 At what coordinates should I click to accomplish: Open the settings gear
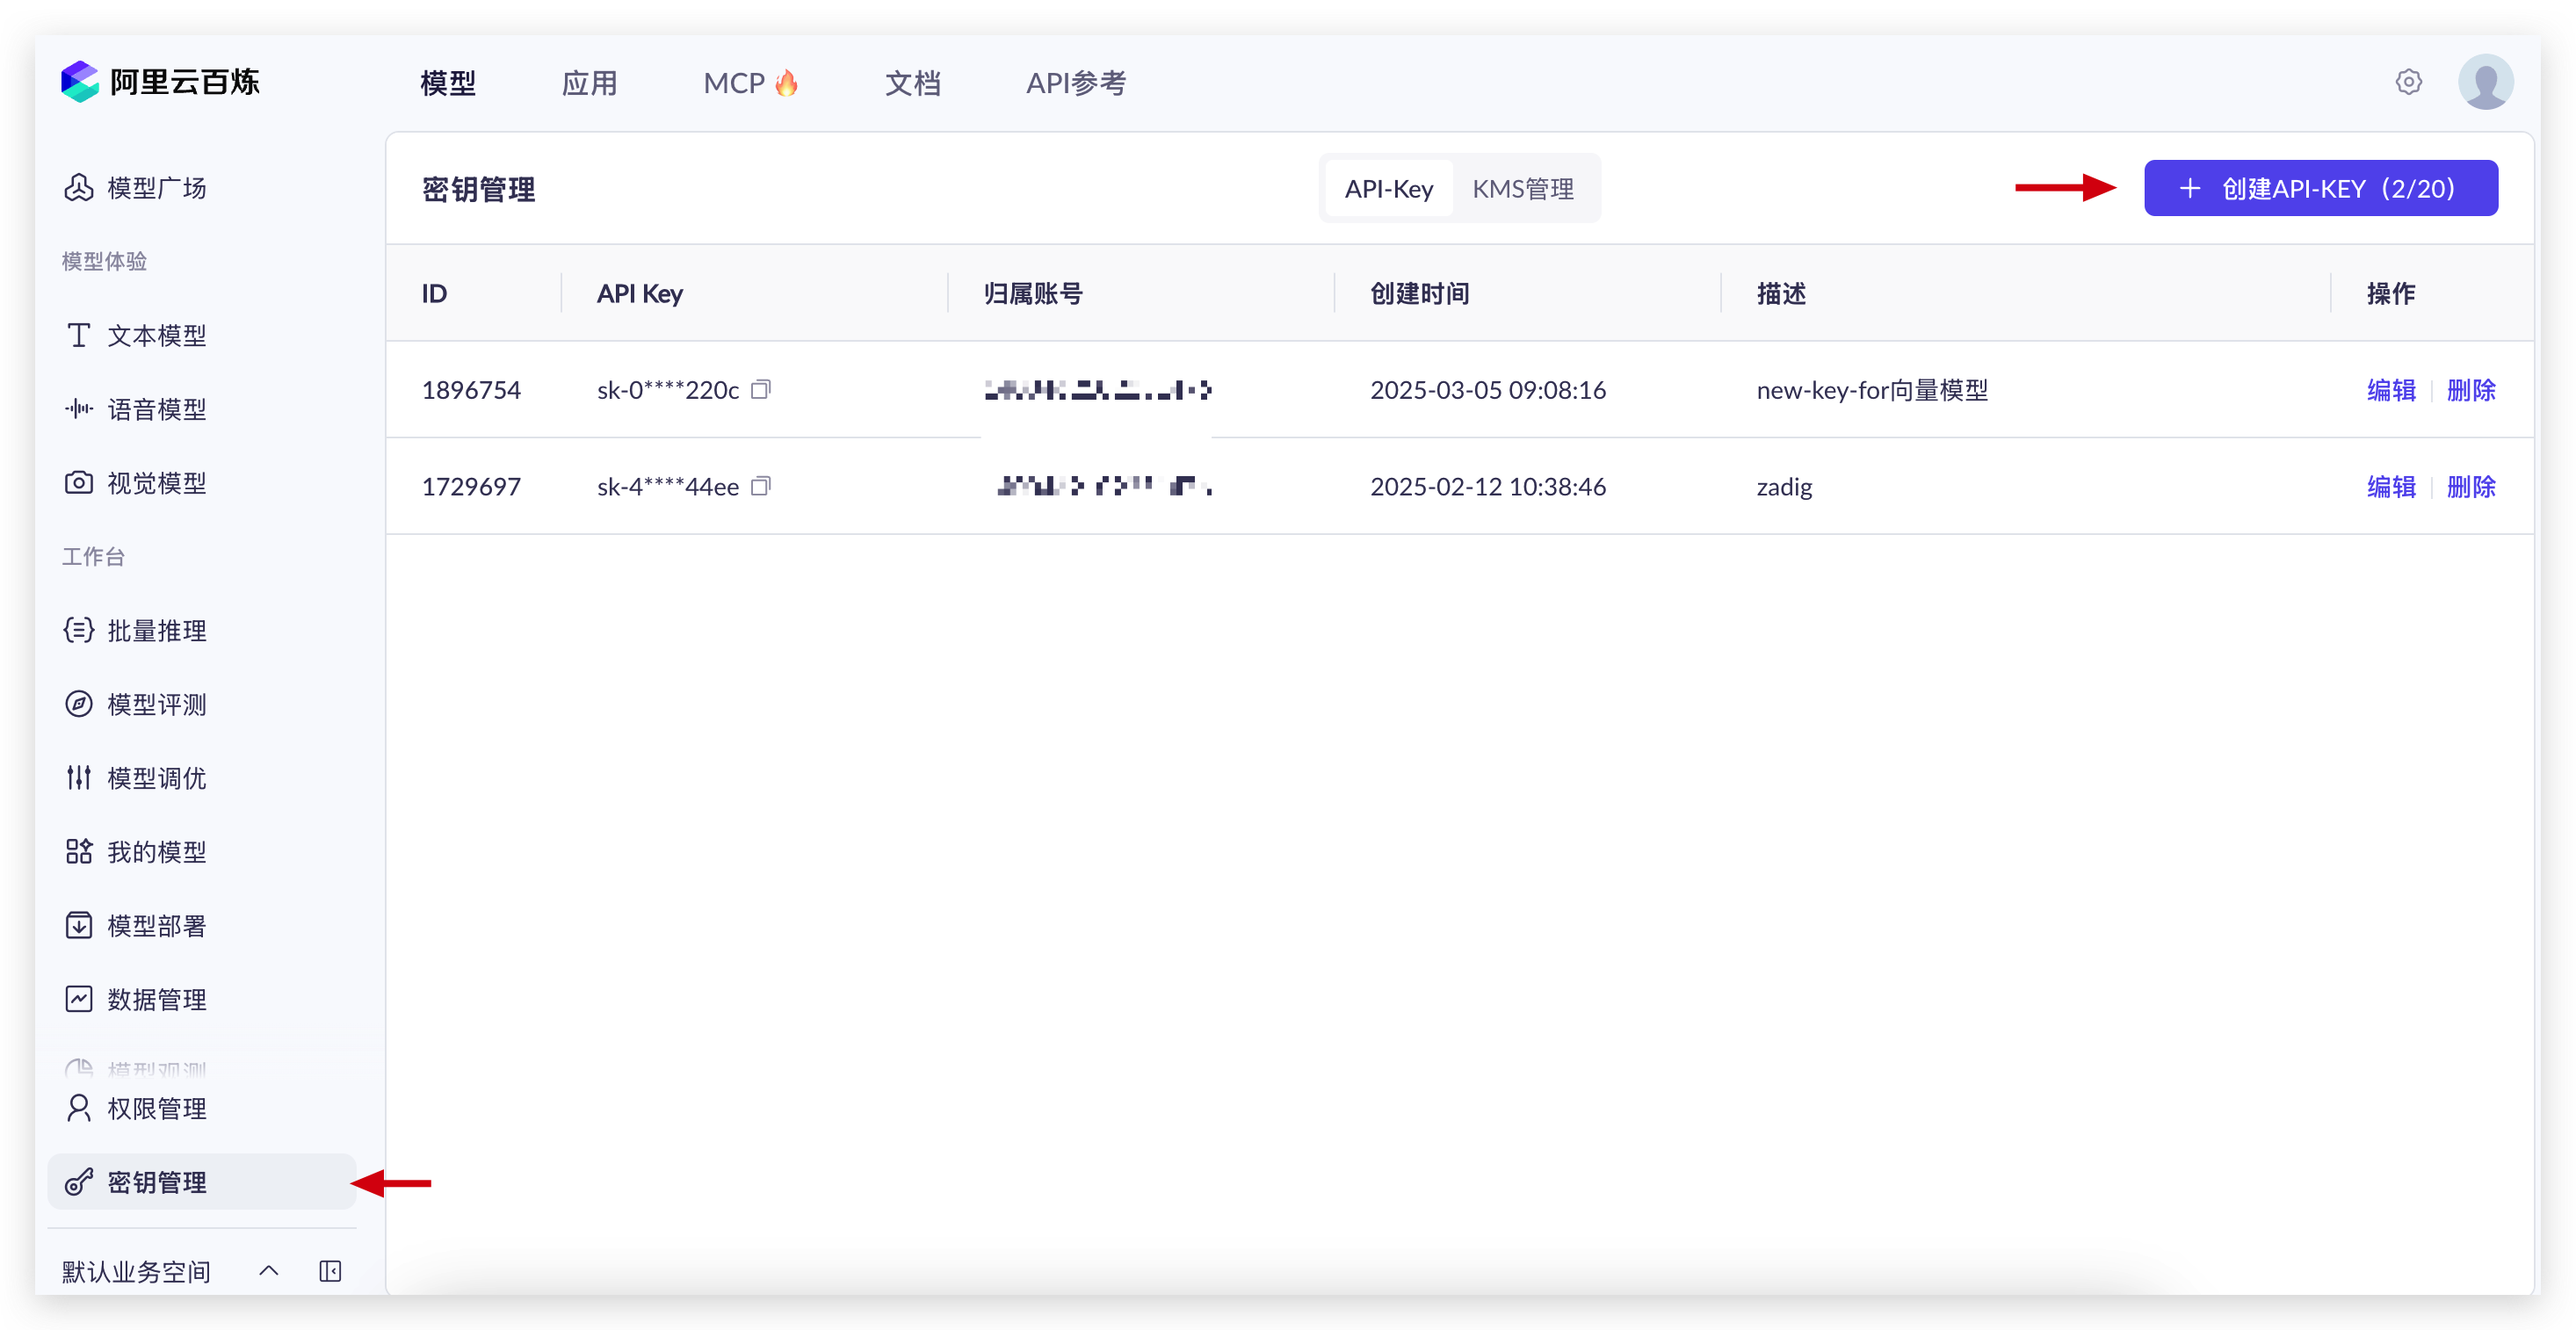point(2410,82)
